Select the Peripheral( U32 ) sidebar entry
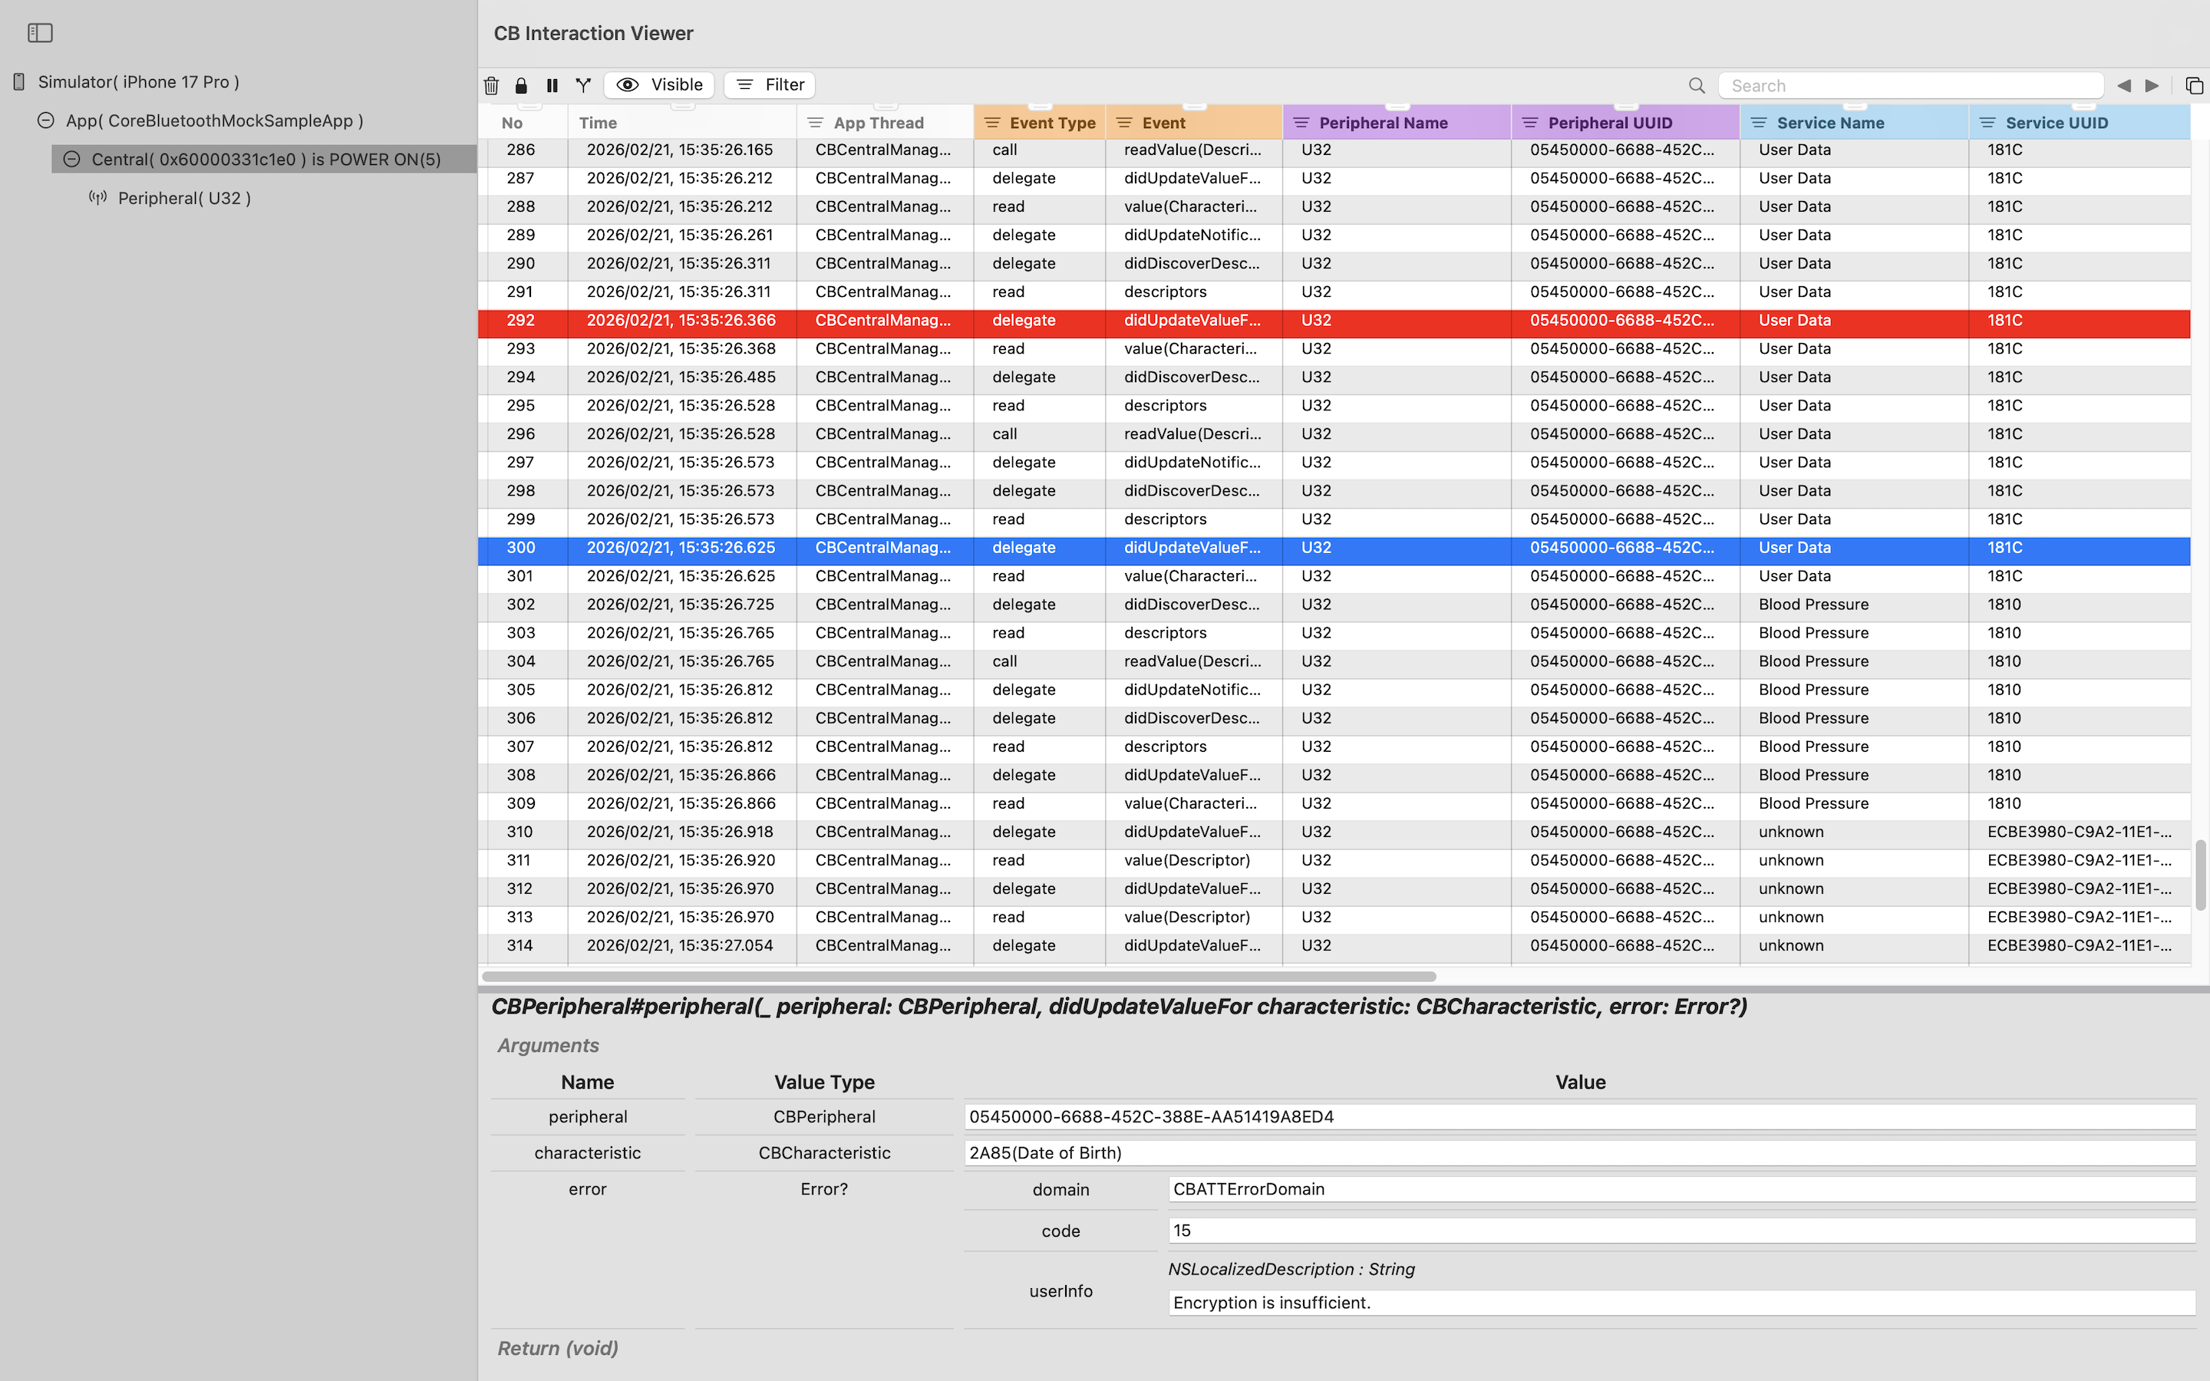Viewport: 2210px width, 1381px height. (x=184, y=197)
